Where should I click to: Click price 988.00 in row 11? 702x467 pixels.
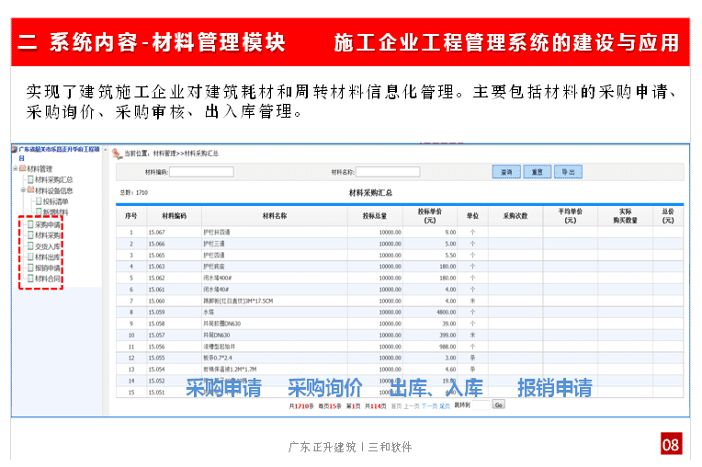[447, 347]
